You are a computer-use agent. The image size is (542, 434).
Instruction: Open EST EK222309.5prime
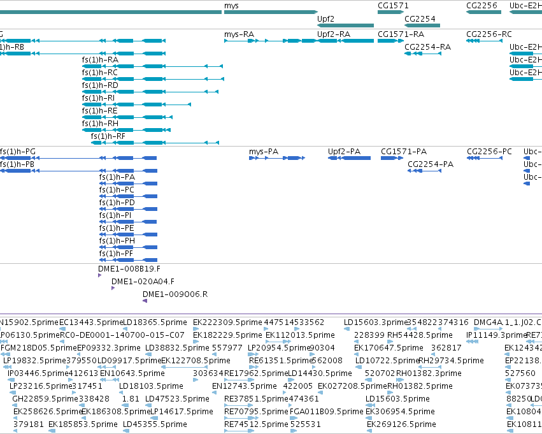[x=227, y=322]
